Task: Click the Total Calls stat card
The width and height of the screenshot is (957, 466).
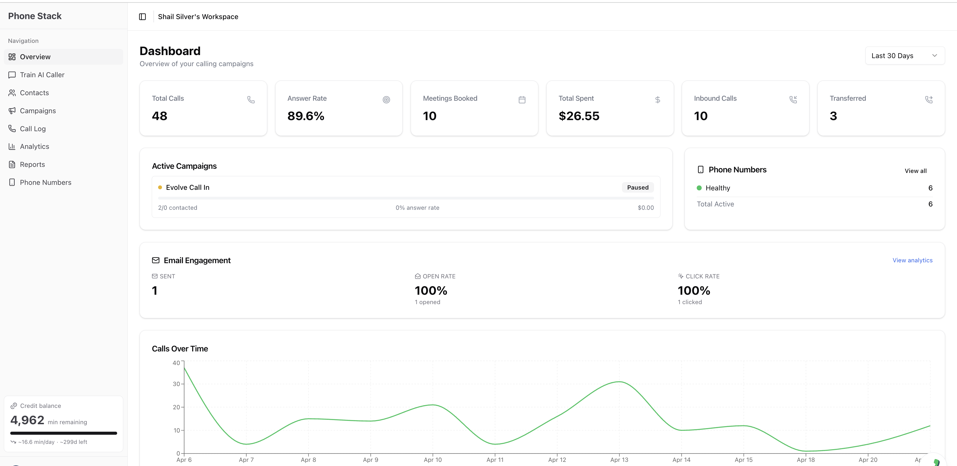Action: coord(203,108)
